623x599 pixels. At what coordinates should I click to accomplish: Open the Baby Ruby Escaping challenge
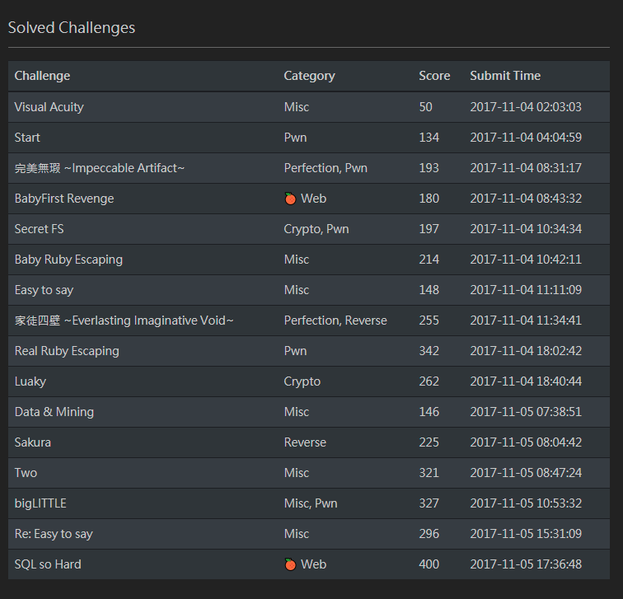68,260
